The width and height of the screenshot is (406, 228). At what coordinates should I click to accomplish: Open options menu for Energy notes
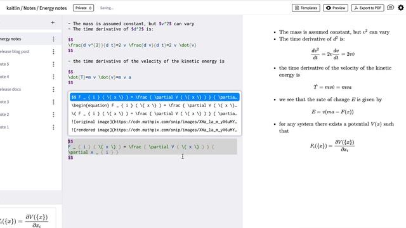[x=53, y=39]
